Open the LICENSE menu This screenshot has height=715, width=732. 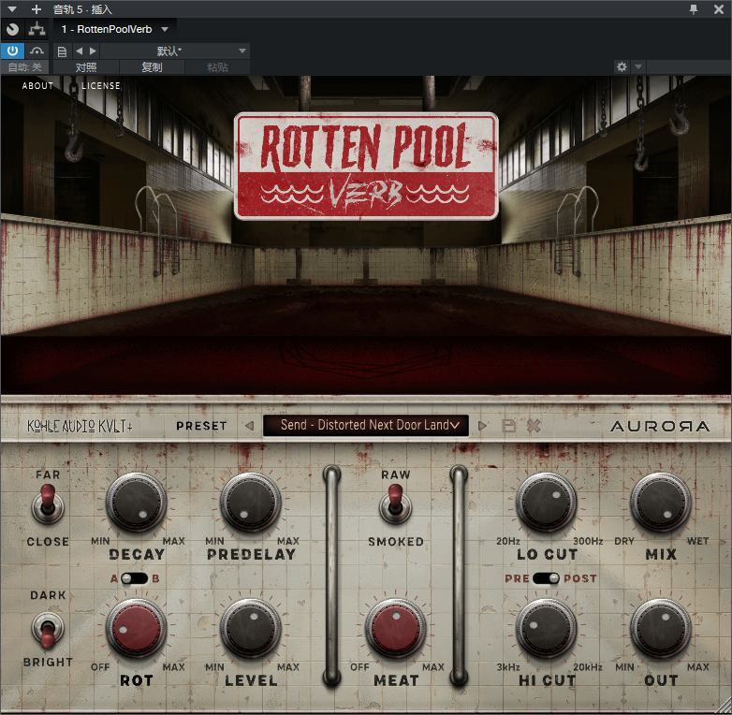(x=101, y=86)
